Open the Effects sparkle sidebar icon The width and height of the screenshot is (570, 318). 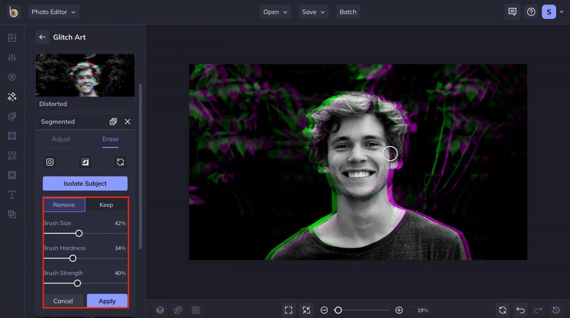coord(12,97)
